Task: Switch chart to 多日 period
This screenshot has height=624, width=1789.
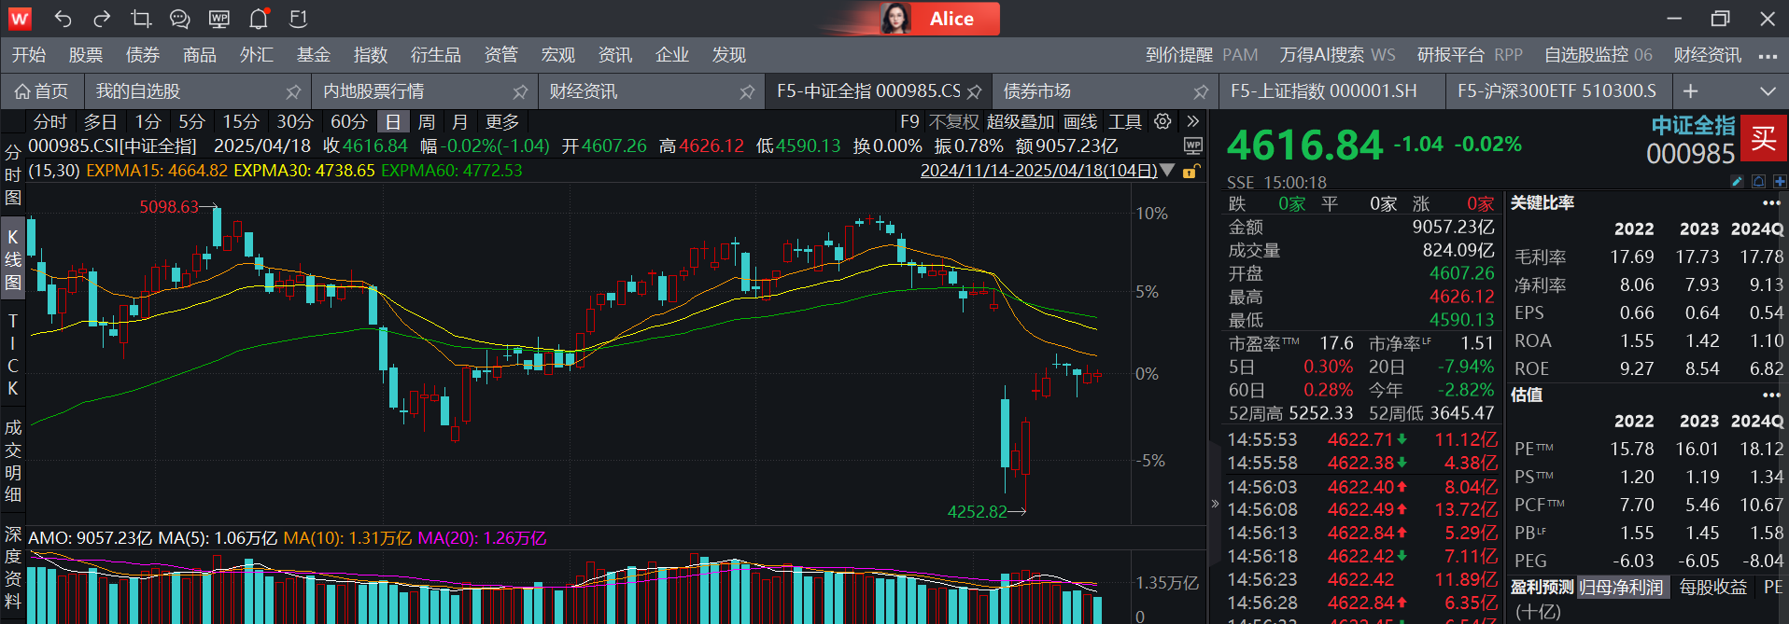Action: pos(101,122)
